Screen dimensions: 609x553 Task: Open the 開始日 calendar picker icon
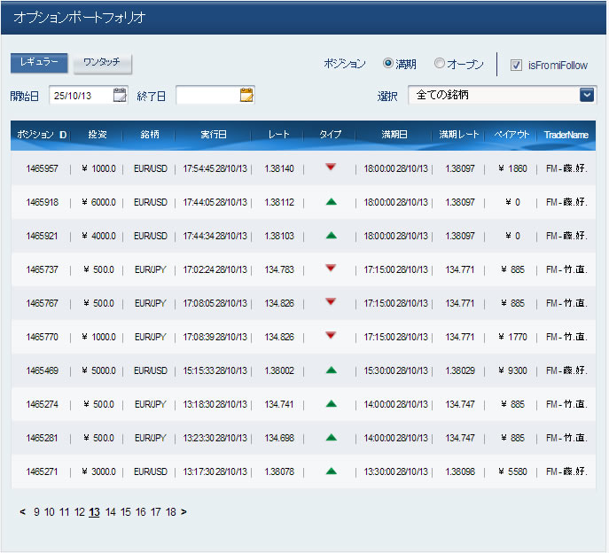[x=120, y=95]
